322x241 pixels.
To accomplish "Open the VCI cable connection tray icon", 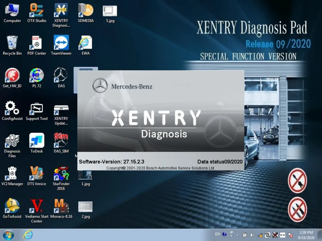I will (x=267, y=235).
